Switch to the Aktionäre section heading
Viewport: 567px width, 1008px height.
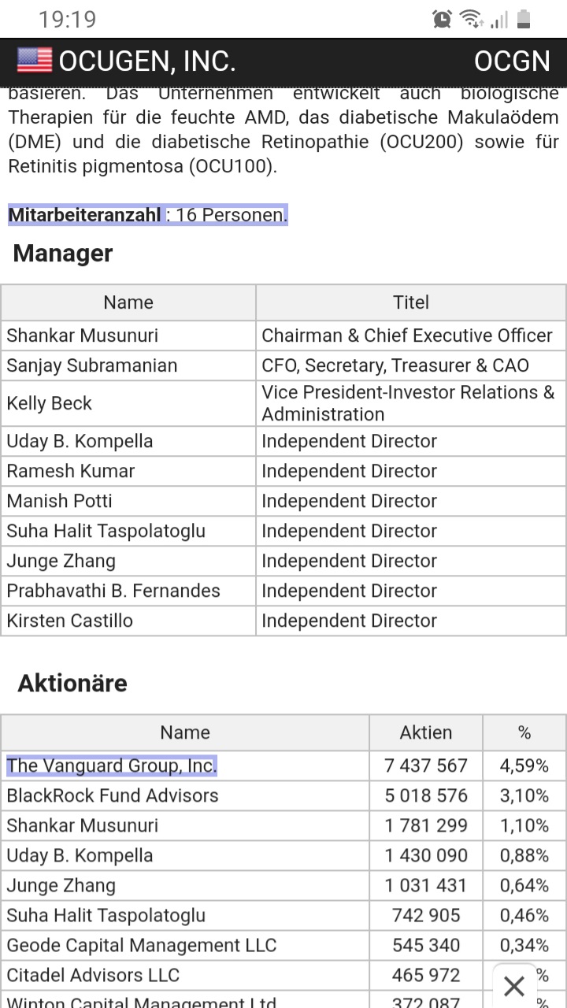tap(72, 683)
